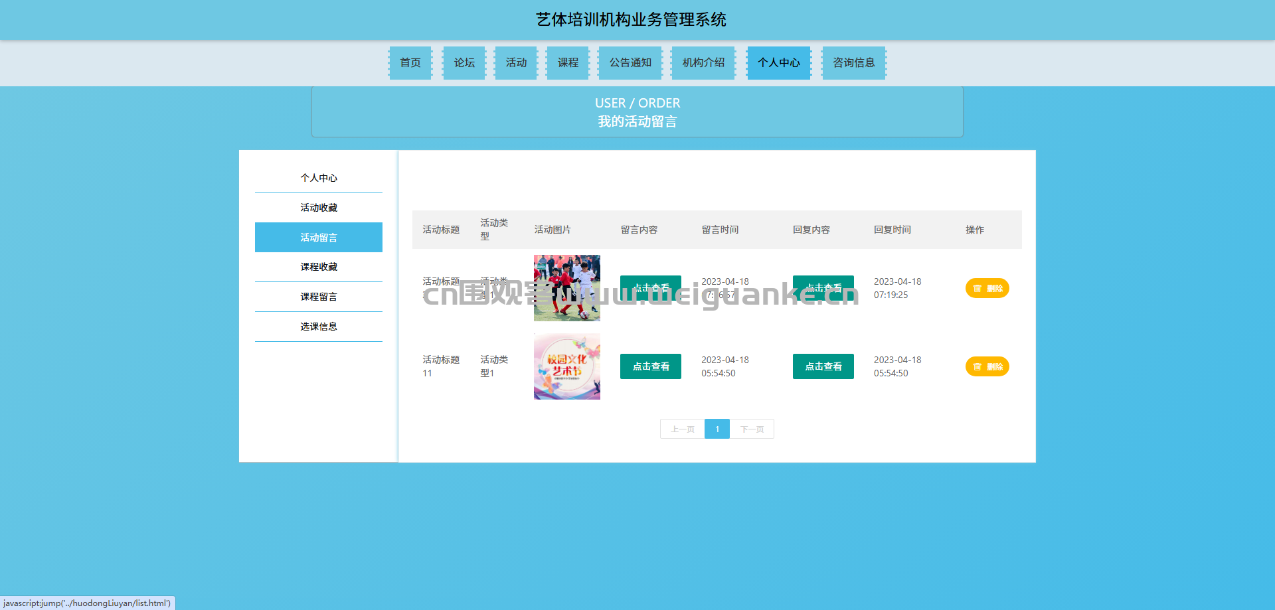
Task: Click the 活动类型1 cell in second row
Action: tap(494, 366)
